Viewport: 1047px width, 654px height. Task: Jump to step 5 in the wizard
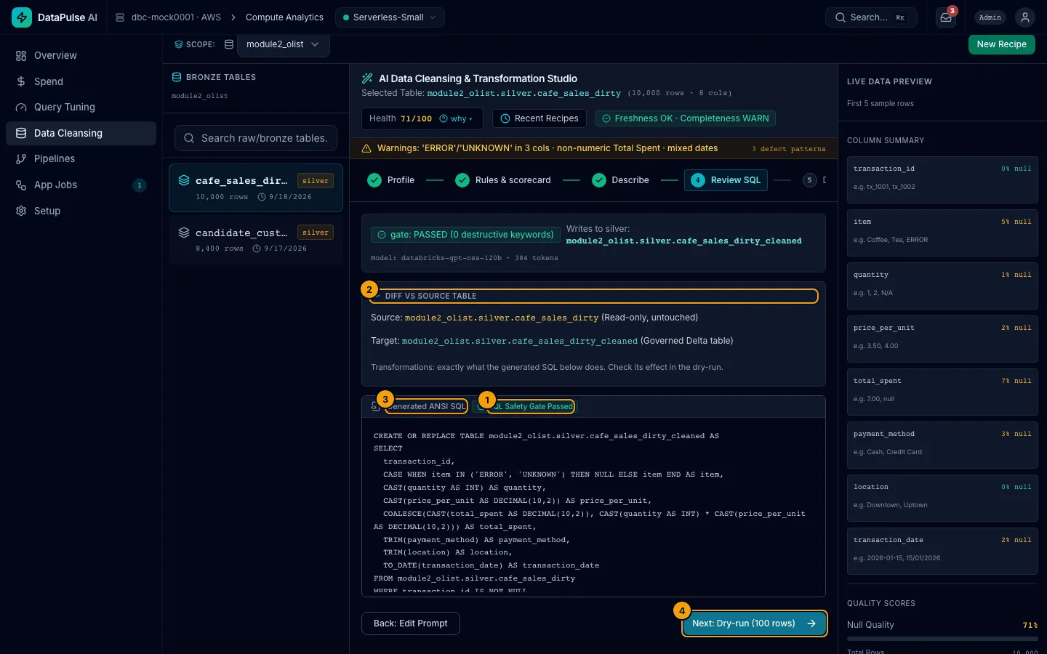(x=809, y=180)
